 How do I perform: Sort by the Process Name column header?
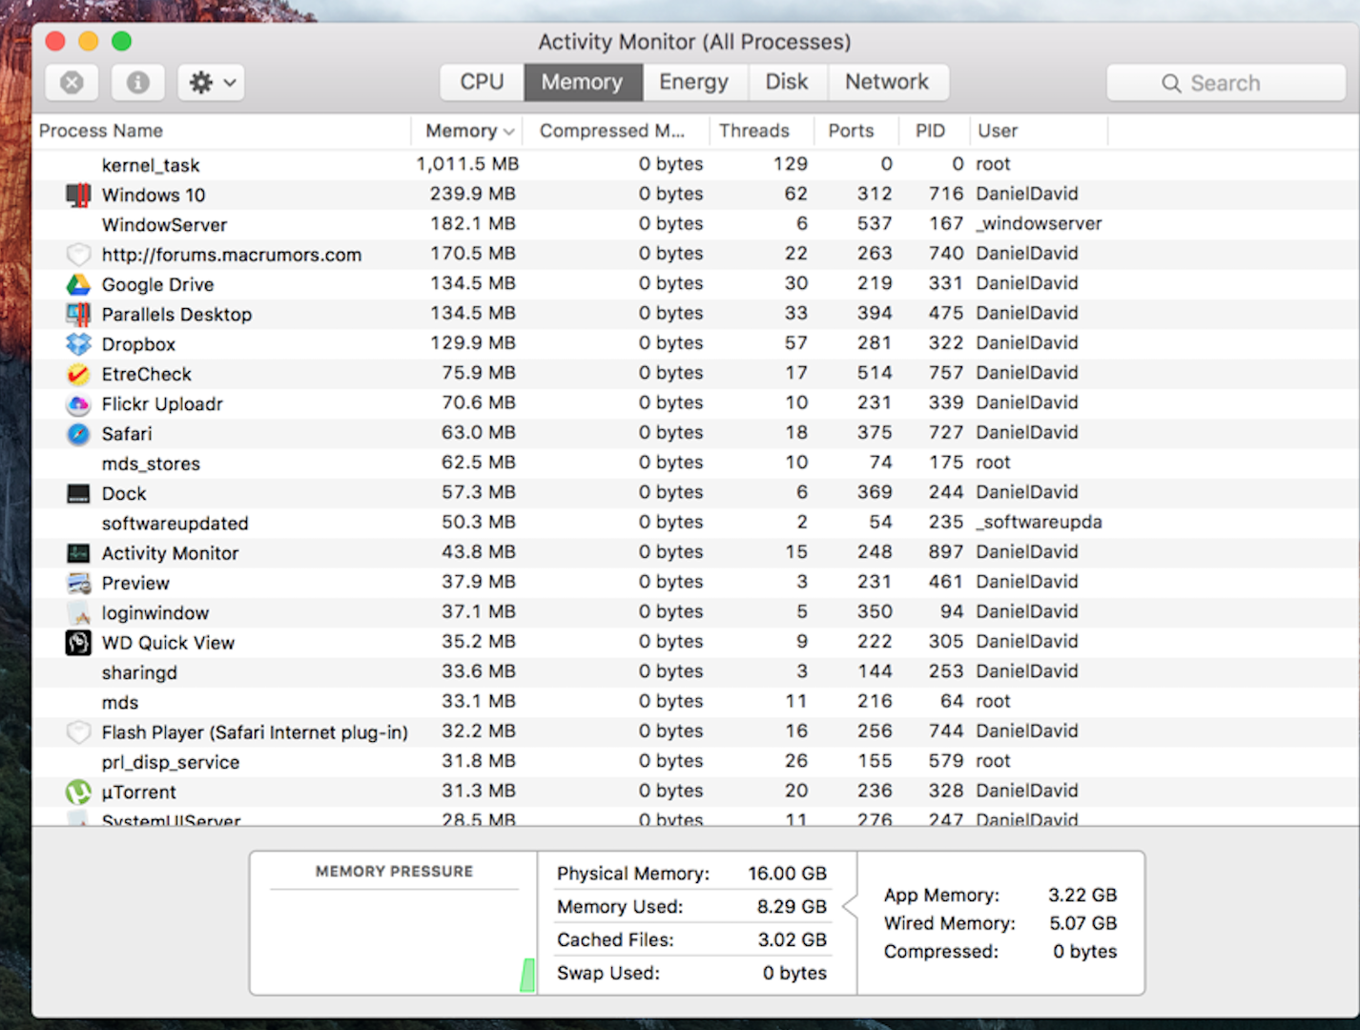pyautogui.click(x=221, y=131)
